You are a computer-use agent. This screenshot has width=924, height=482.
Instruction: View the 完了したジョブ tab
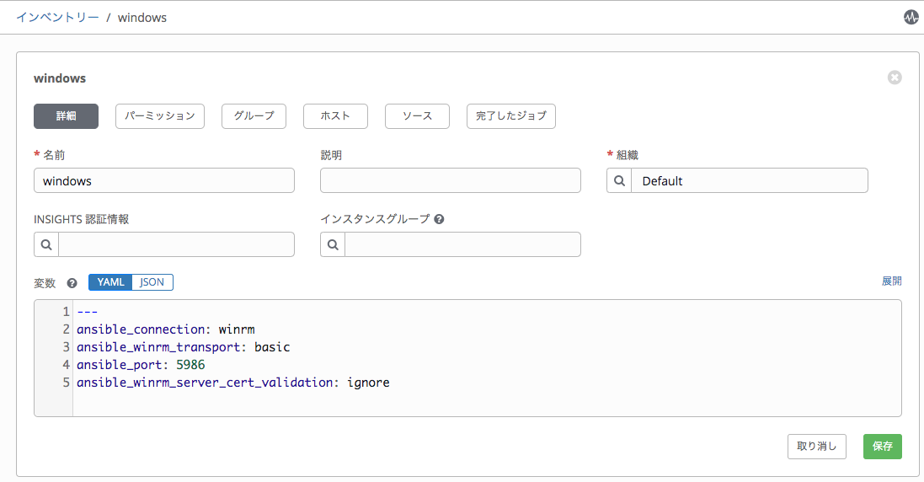(x=510, y=116)
